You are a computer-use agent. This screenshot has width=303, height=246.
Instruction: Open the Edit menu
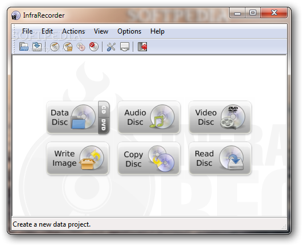47,31
